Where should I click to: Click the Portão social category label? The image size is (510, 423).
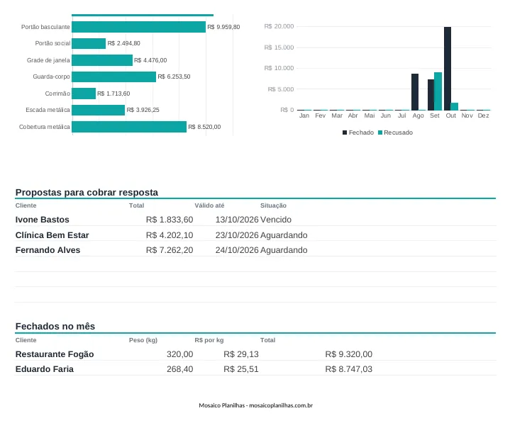(x=52, y=43)
